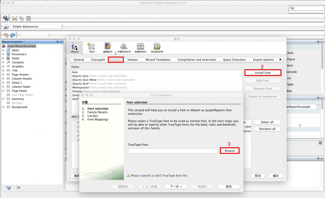The height and width of the screenshot is (198, 325).
Task: Switch to the Classpath tab
Action: tap(98, 60)
